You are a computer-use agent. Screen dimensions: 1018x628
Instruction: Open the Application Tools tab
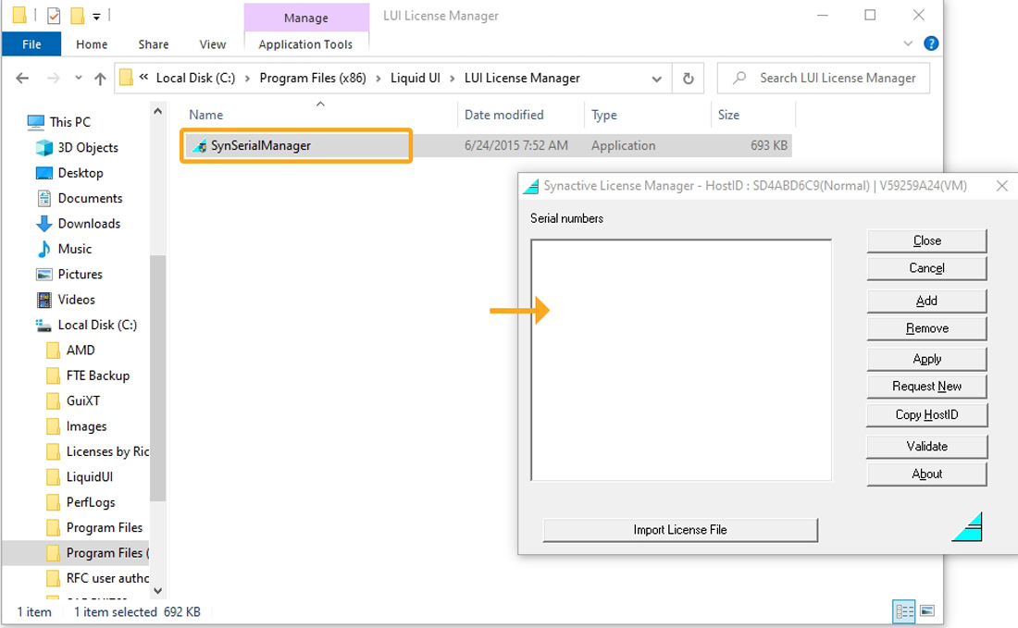click(x=305, y=44)
